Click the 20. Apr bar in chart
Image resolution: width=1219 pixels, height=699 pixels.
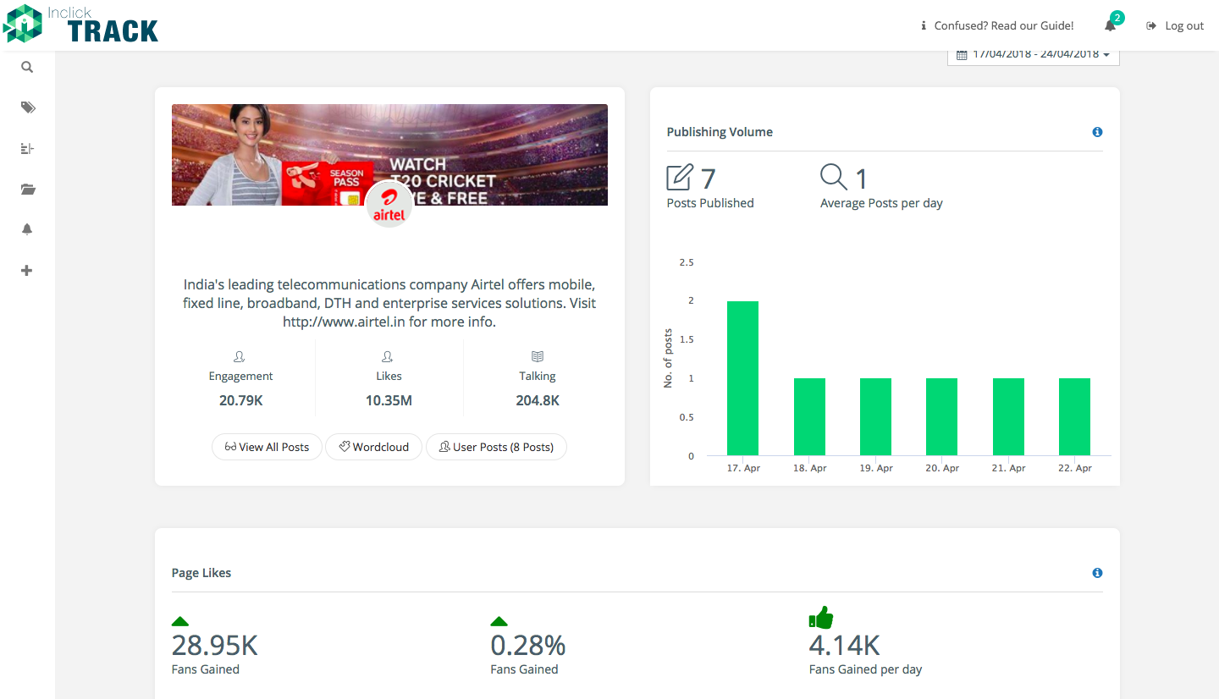941,417
